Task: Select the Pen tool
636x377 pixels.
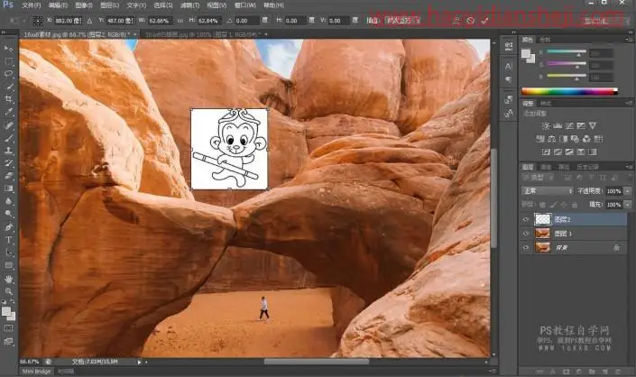Action: (8, 227)
